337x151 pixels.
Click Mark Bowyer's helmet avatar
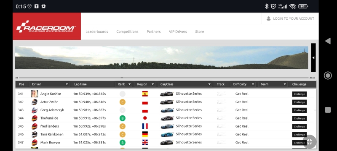click(35, 143)
